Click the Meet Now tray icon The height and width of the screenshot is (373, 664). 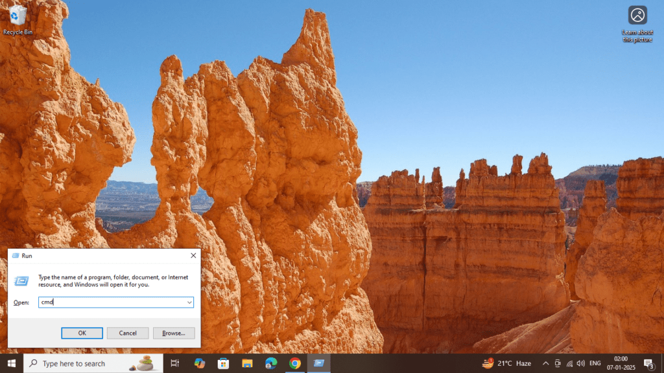(558, 363)
